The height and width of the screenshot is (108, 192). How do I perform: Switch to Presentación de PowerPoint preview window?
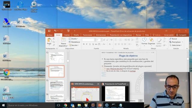pos(115,92)
